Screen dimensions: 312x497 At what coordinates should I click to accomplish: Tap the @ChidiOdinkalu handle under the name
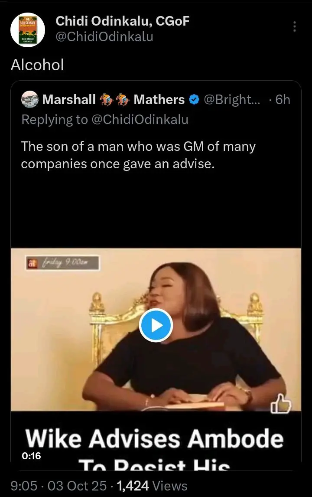point(105,37)
